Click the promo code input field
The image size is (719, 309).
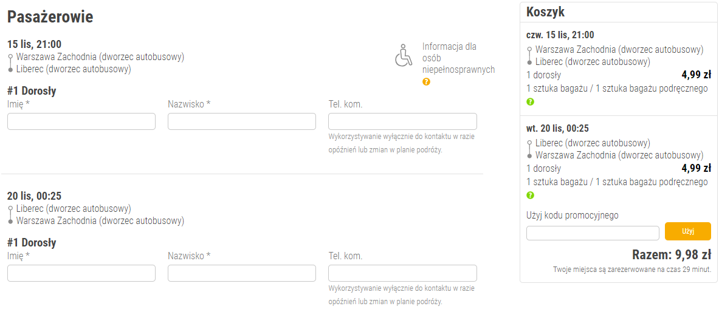coord(593,233)
